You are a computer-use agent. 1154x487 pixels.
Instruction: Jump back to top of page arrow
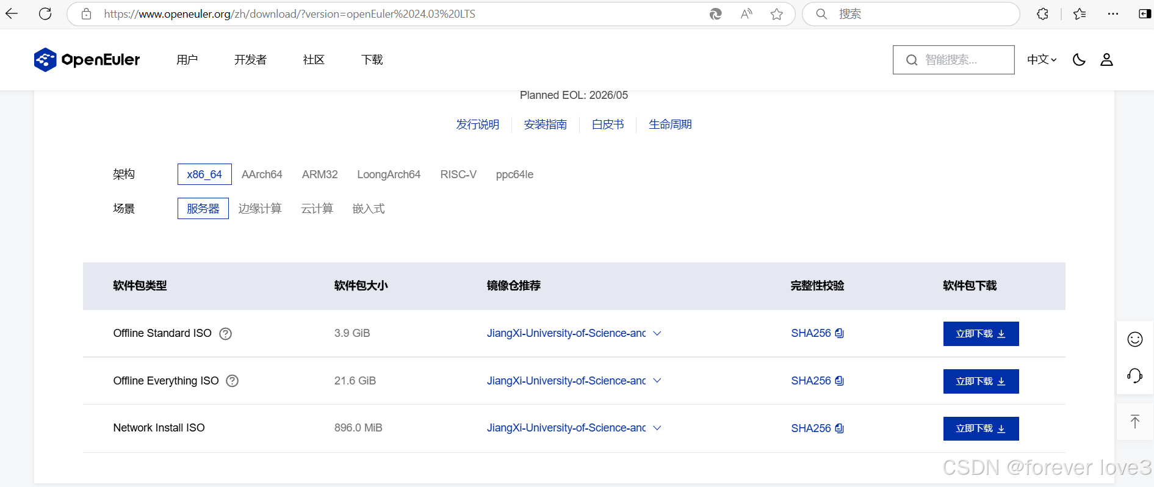point(1135,421)
